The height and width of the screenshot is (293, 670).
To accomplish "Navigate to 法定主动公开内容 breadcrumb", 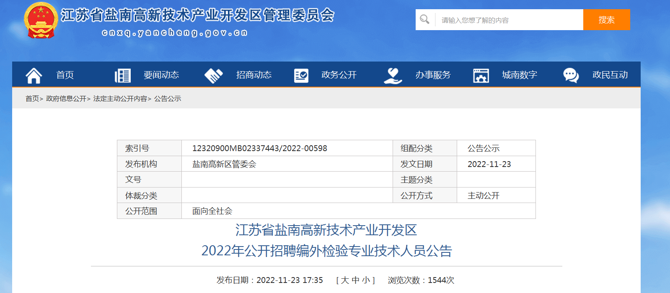I will [120, 99].
